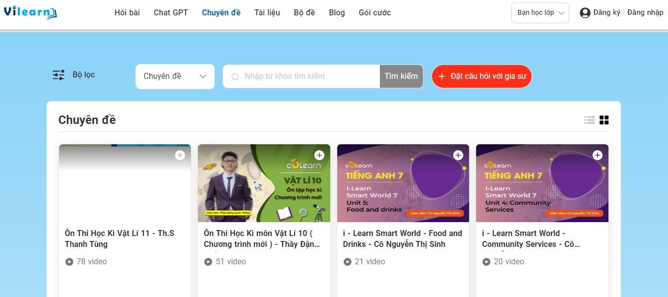The image size is (668, 297).
Task: Click the user account avatar icon
Action: 585,13
